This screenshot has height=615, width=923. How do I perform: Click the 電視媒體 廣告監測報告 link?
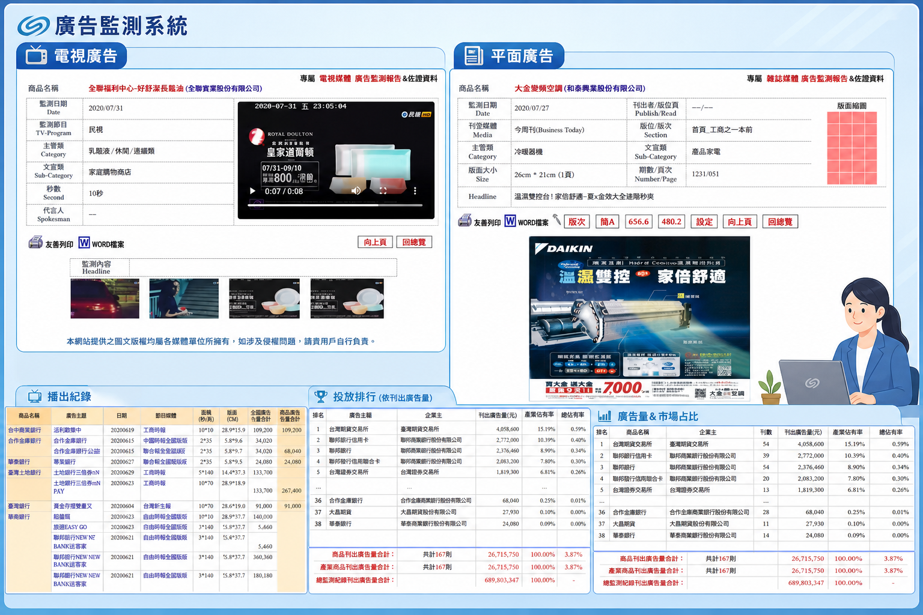[360, 79]
